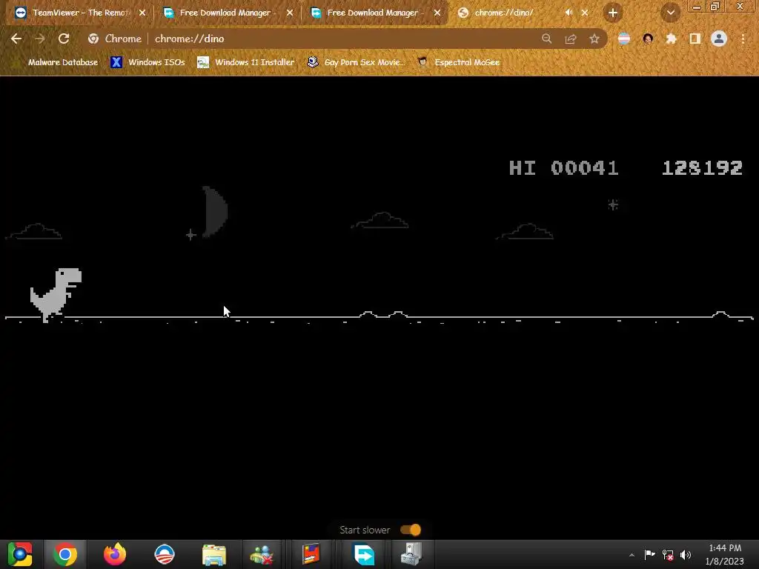Open the Action Center flag icon
759x569 pixels.
coord(649,554)
